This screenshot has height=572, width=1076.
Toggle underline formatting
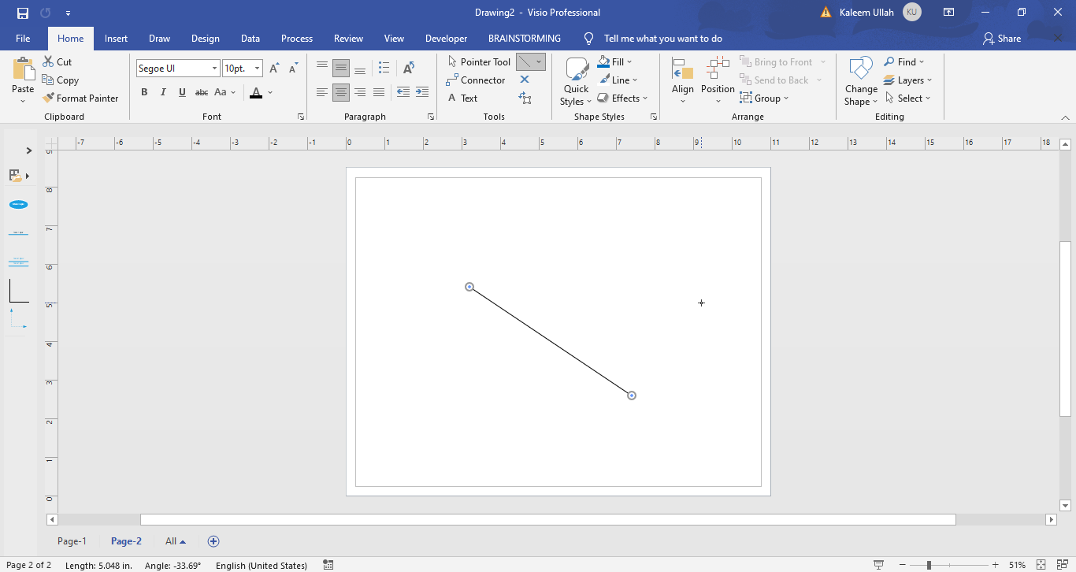tap(182, 92)
